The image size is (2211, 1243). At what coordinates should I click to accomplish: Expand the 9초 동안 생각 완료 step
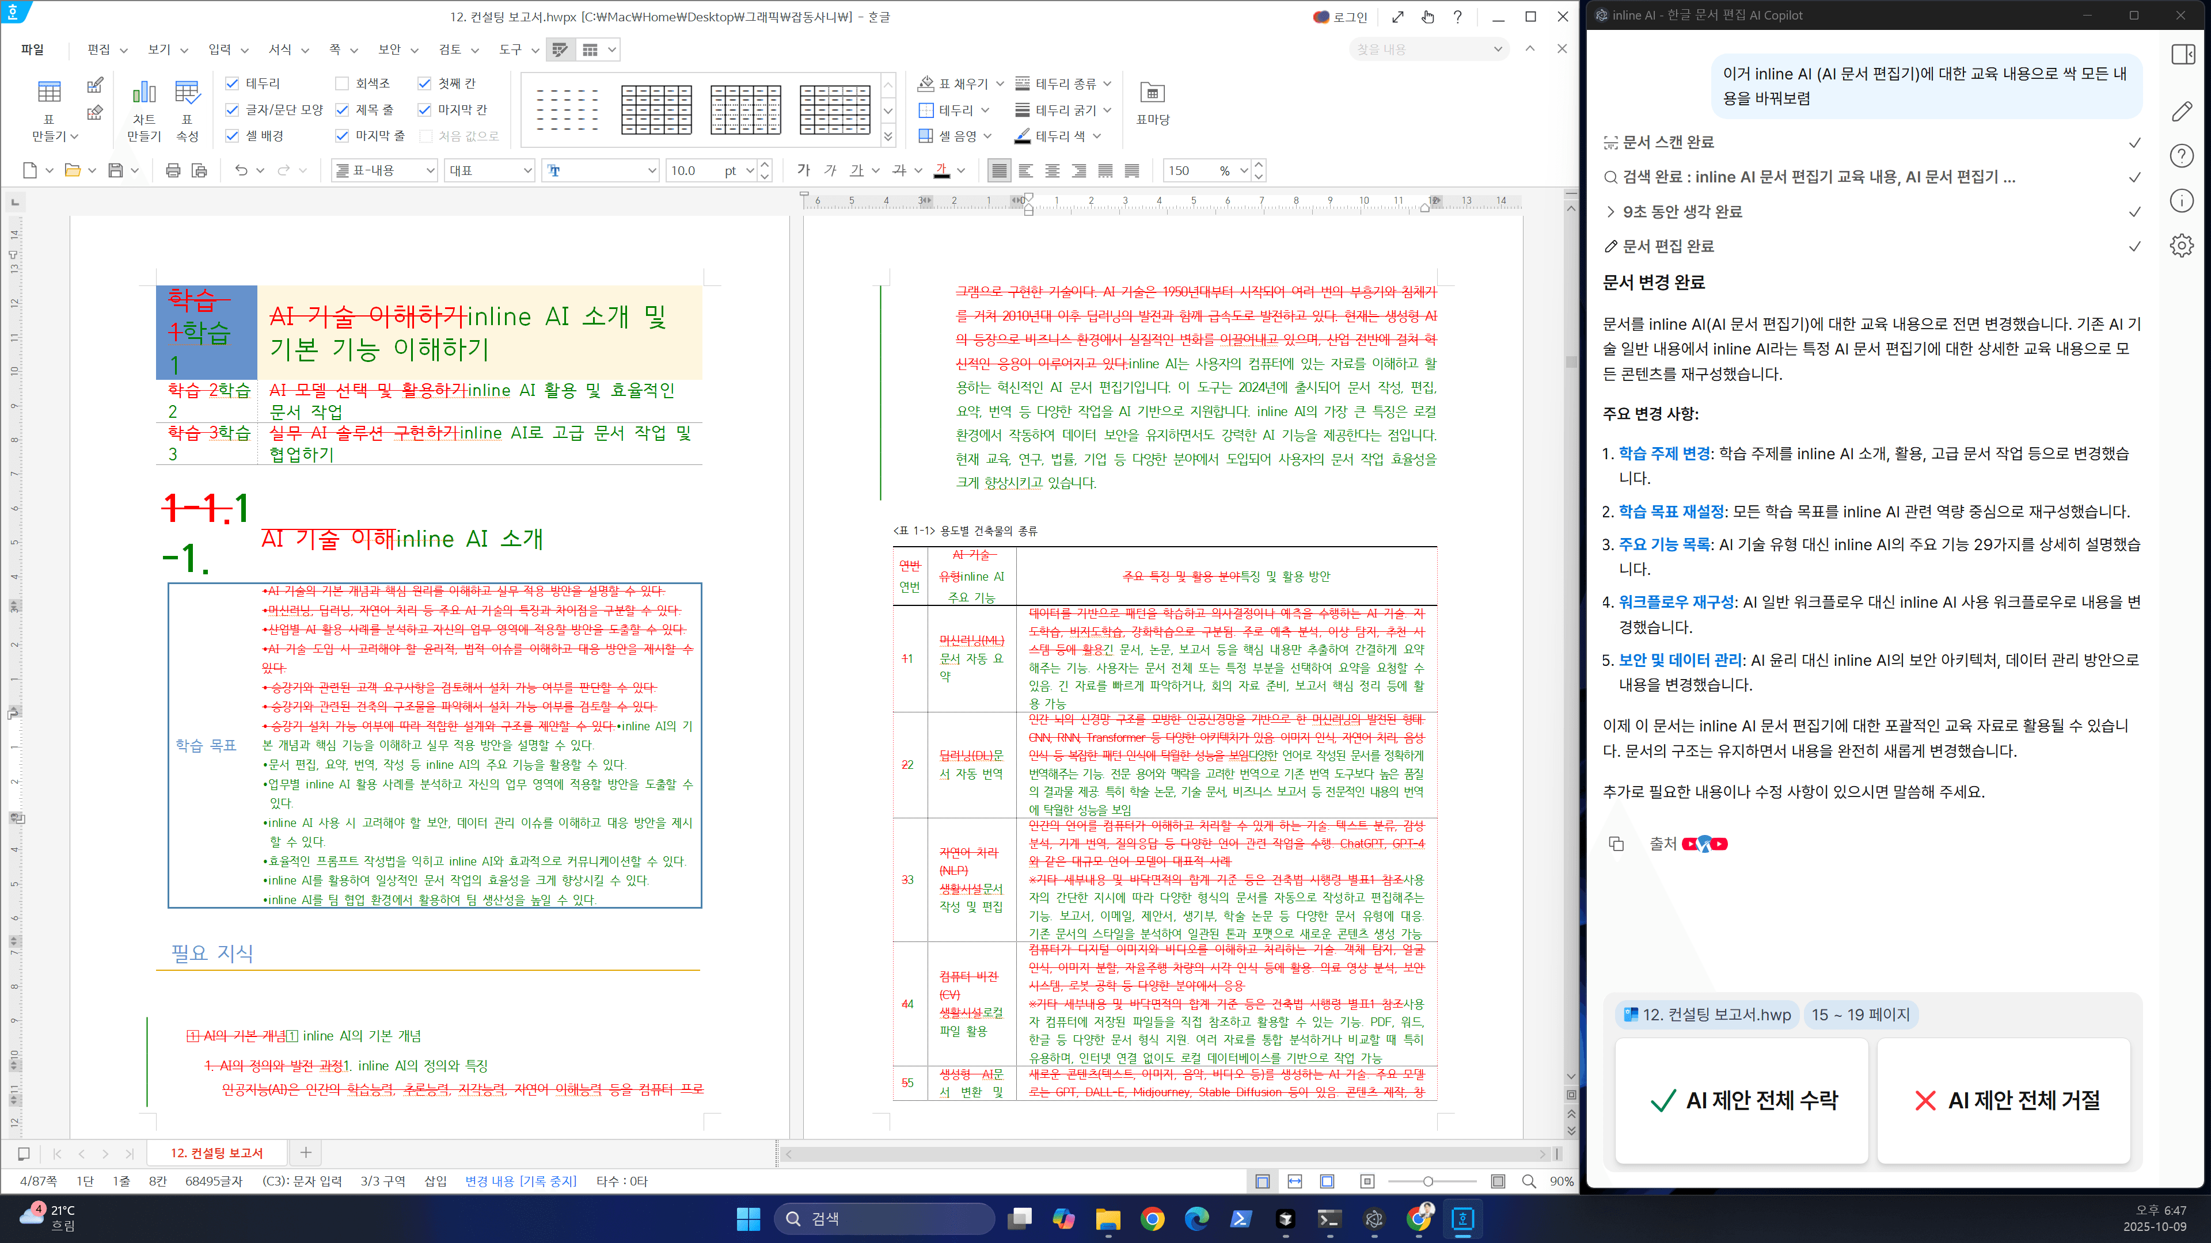1674,212
